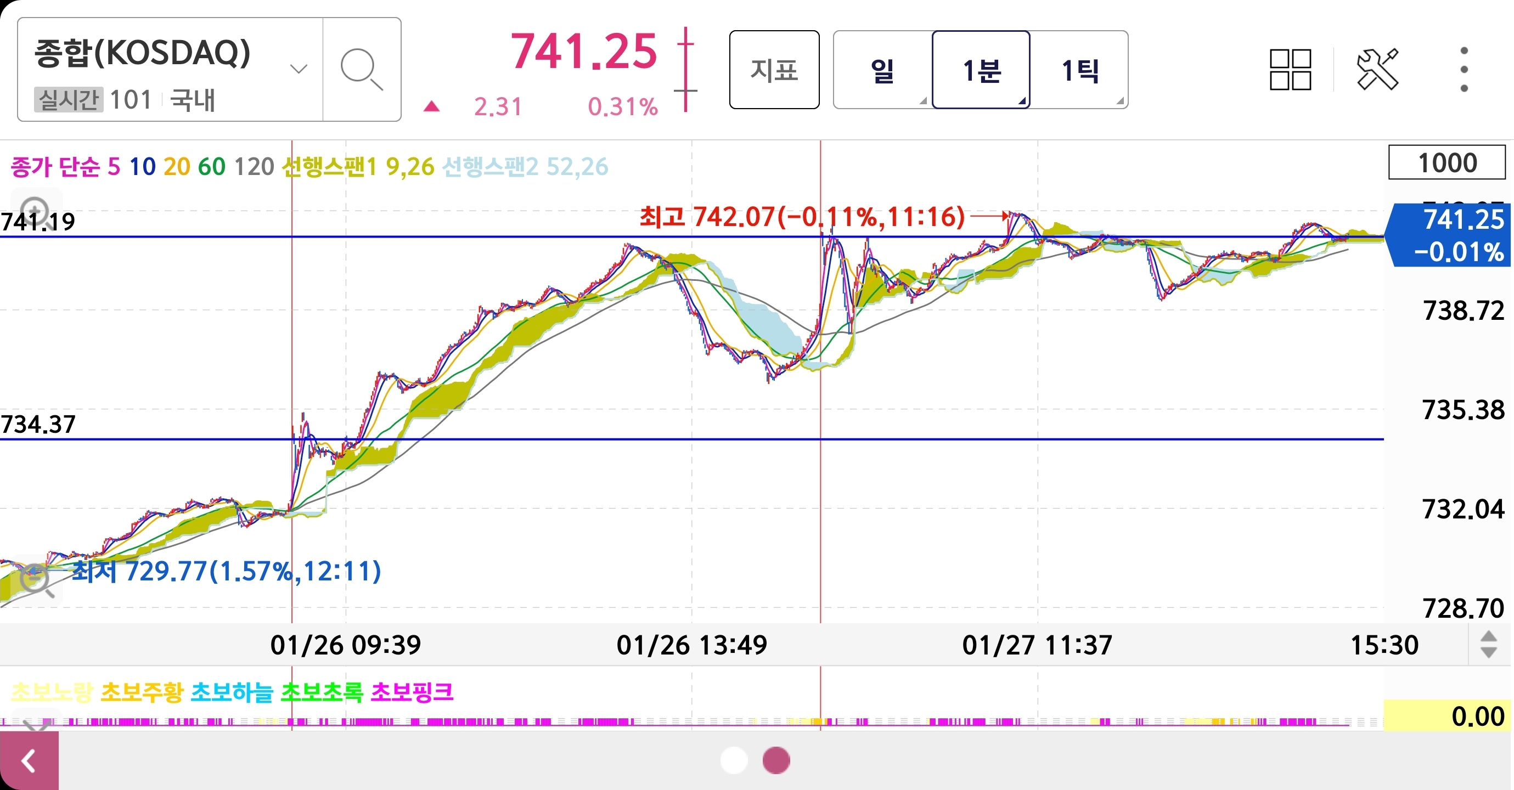Viewport: 1514px width, 790px height.
Task: Open the stock search magnifier
Action: coord(361,69)
